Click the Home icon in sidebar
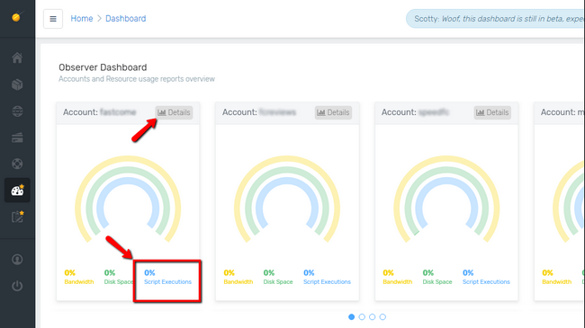 click(x=17, y=58)
